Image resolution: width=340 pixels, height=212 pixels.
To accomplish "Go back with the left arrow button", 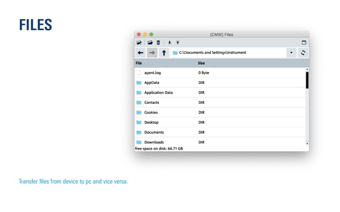I will 141,53.
